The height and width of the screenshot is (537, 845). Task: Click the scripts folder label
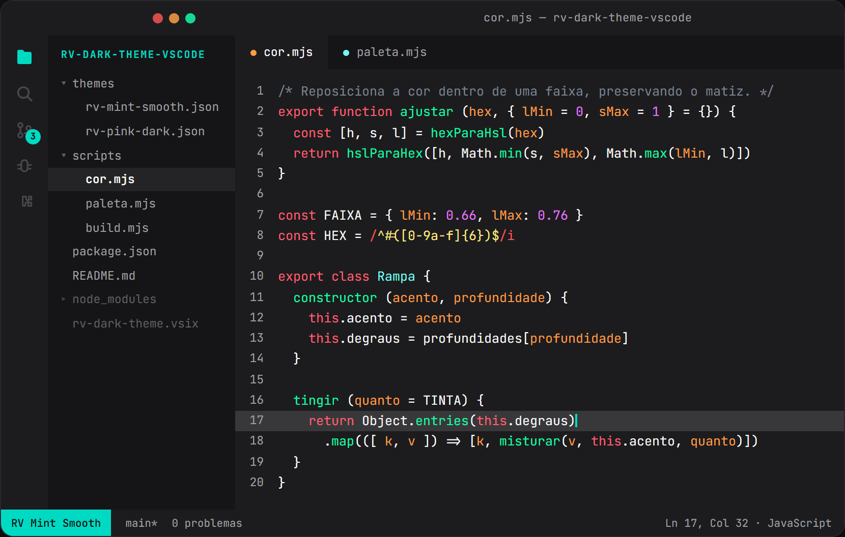97,156
